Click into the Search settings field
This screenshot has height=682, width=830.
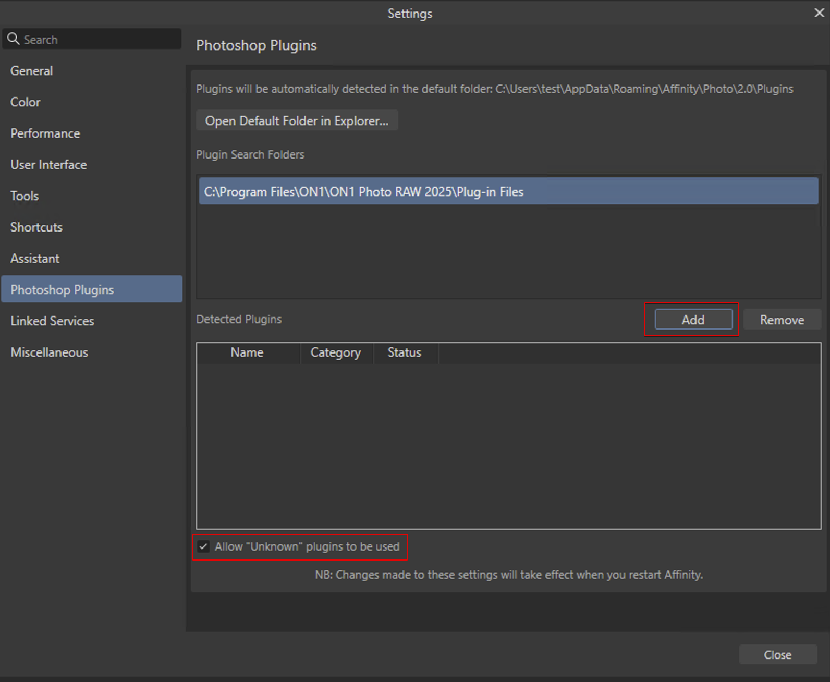(99, 39)
